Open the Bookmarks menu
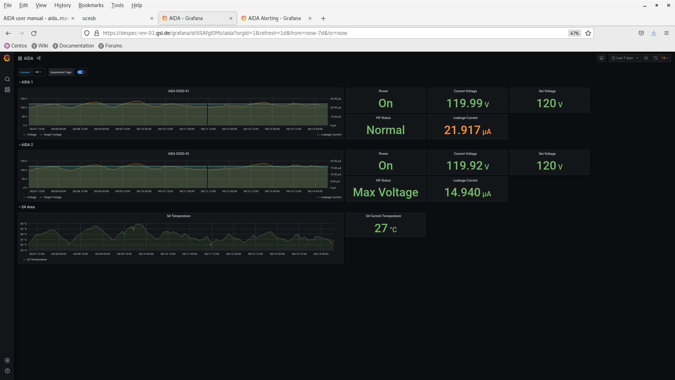The image size is (675, 380). pyautogui.click(x=91, y=5)
